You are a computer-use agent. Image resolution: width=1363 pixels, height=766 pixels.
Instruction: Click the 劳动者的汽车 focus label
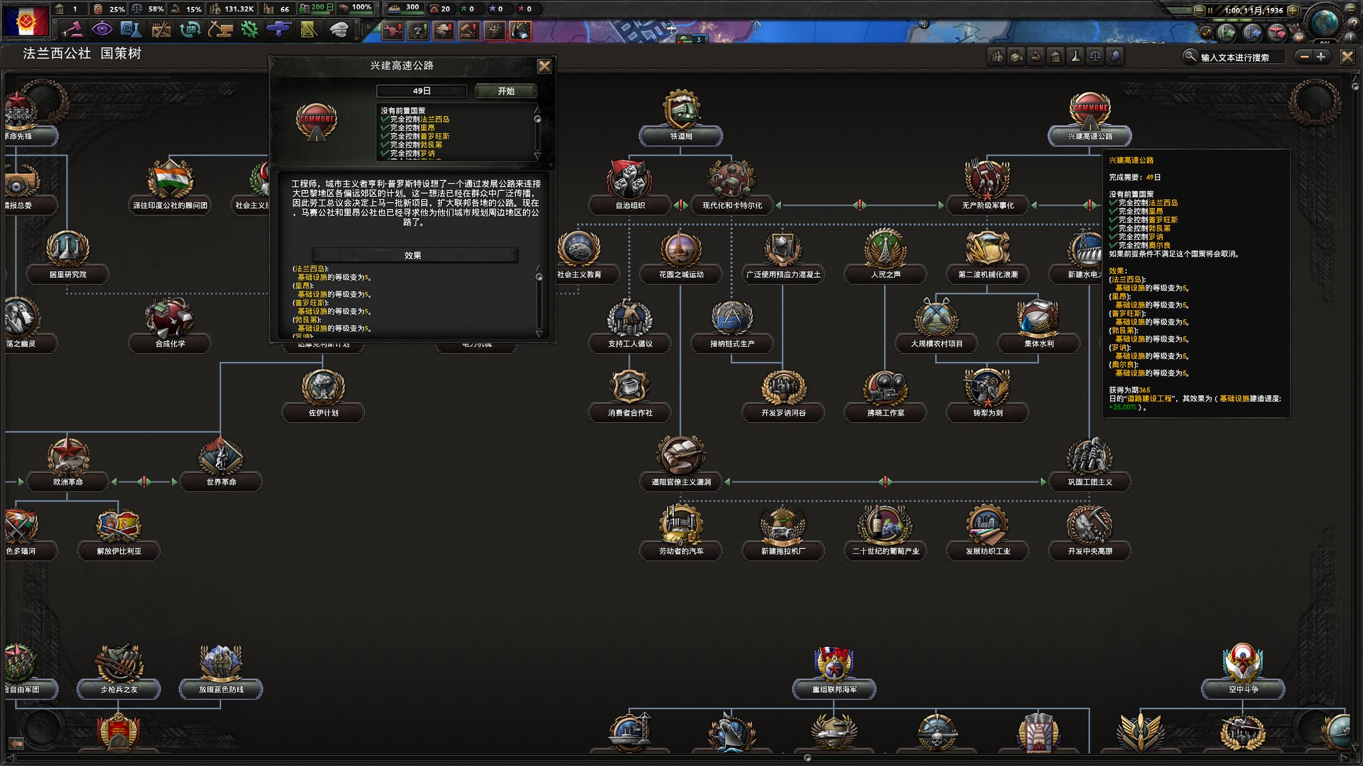tap(681, 551)
